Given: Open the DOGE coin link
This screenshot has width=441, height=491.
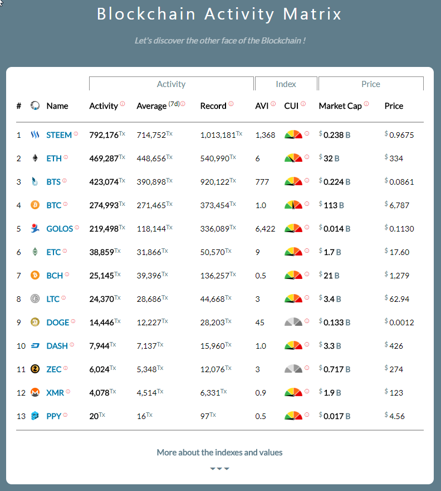Looking at the screenshot, I should [x=58, y=322].
